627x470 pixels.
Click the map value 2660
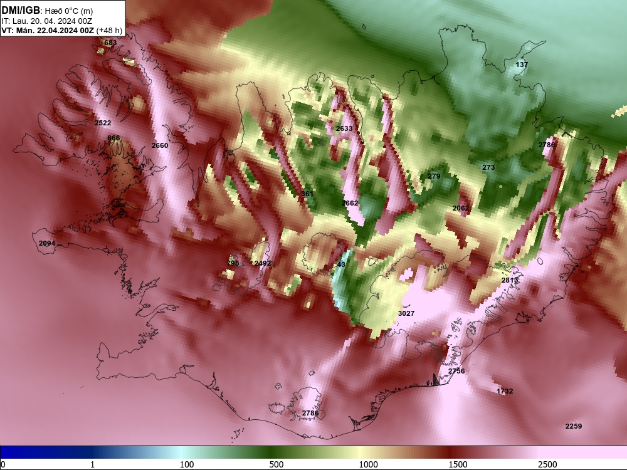point(159,145)
